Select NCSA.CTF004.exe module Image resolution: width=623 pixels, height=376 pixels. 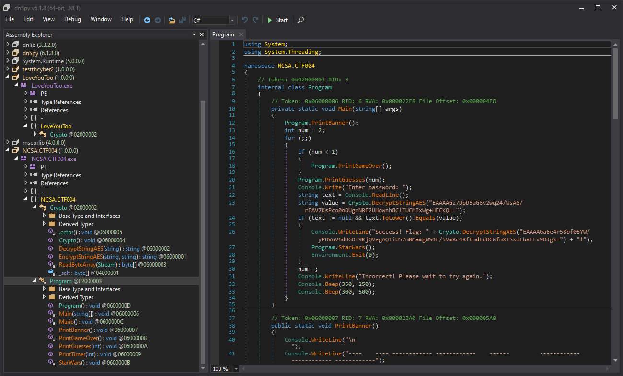tap(54, 159)
